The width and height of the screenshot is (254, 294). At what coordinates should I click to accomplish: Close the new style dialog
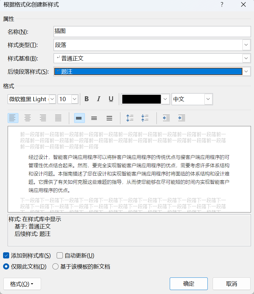tap(243, 5)
